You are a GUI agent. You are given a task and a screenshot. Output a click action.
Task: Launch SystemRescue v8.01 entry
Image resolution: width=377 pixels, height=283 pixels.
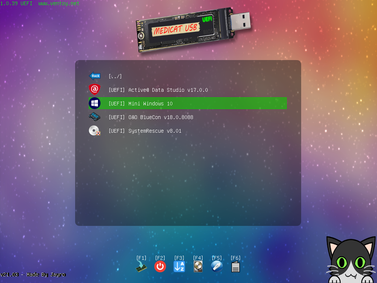145,131
